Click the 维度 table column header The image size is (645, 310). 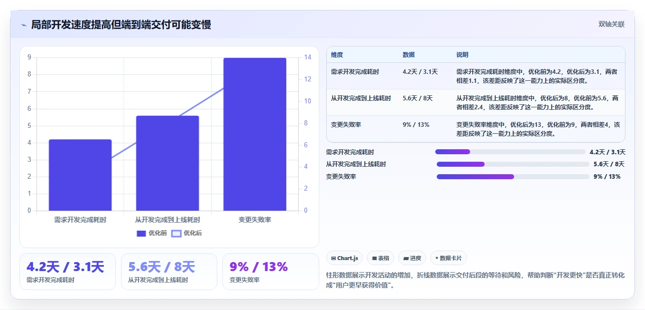pyautogui.click(x=337, y=55)
